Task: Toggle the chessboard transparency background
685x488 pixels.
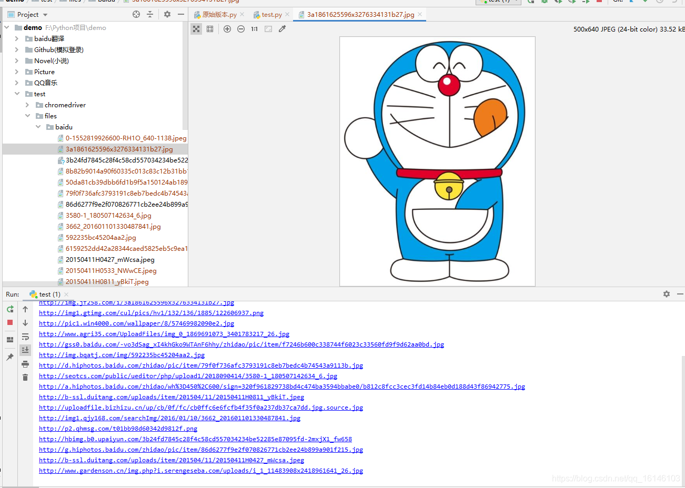Action: (x=196, y=29)
